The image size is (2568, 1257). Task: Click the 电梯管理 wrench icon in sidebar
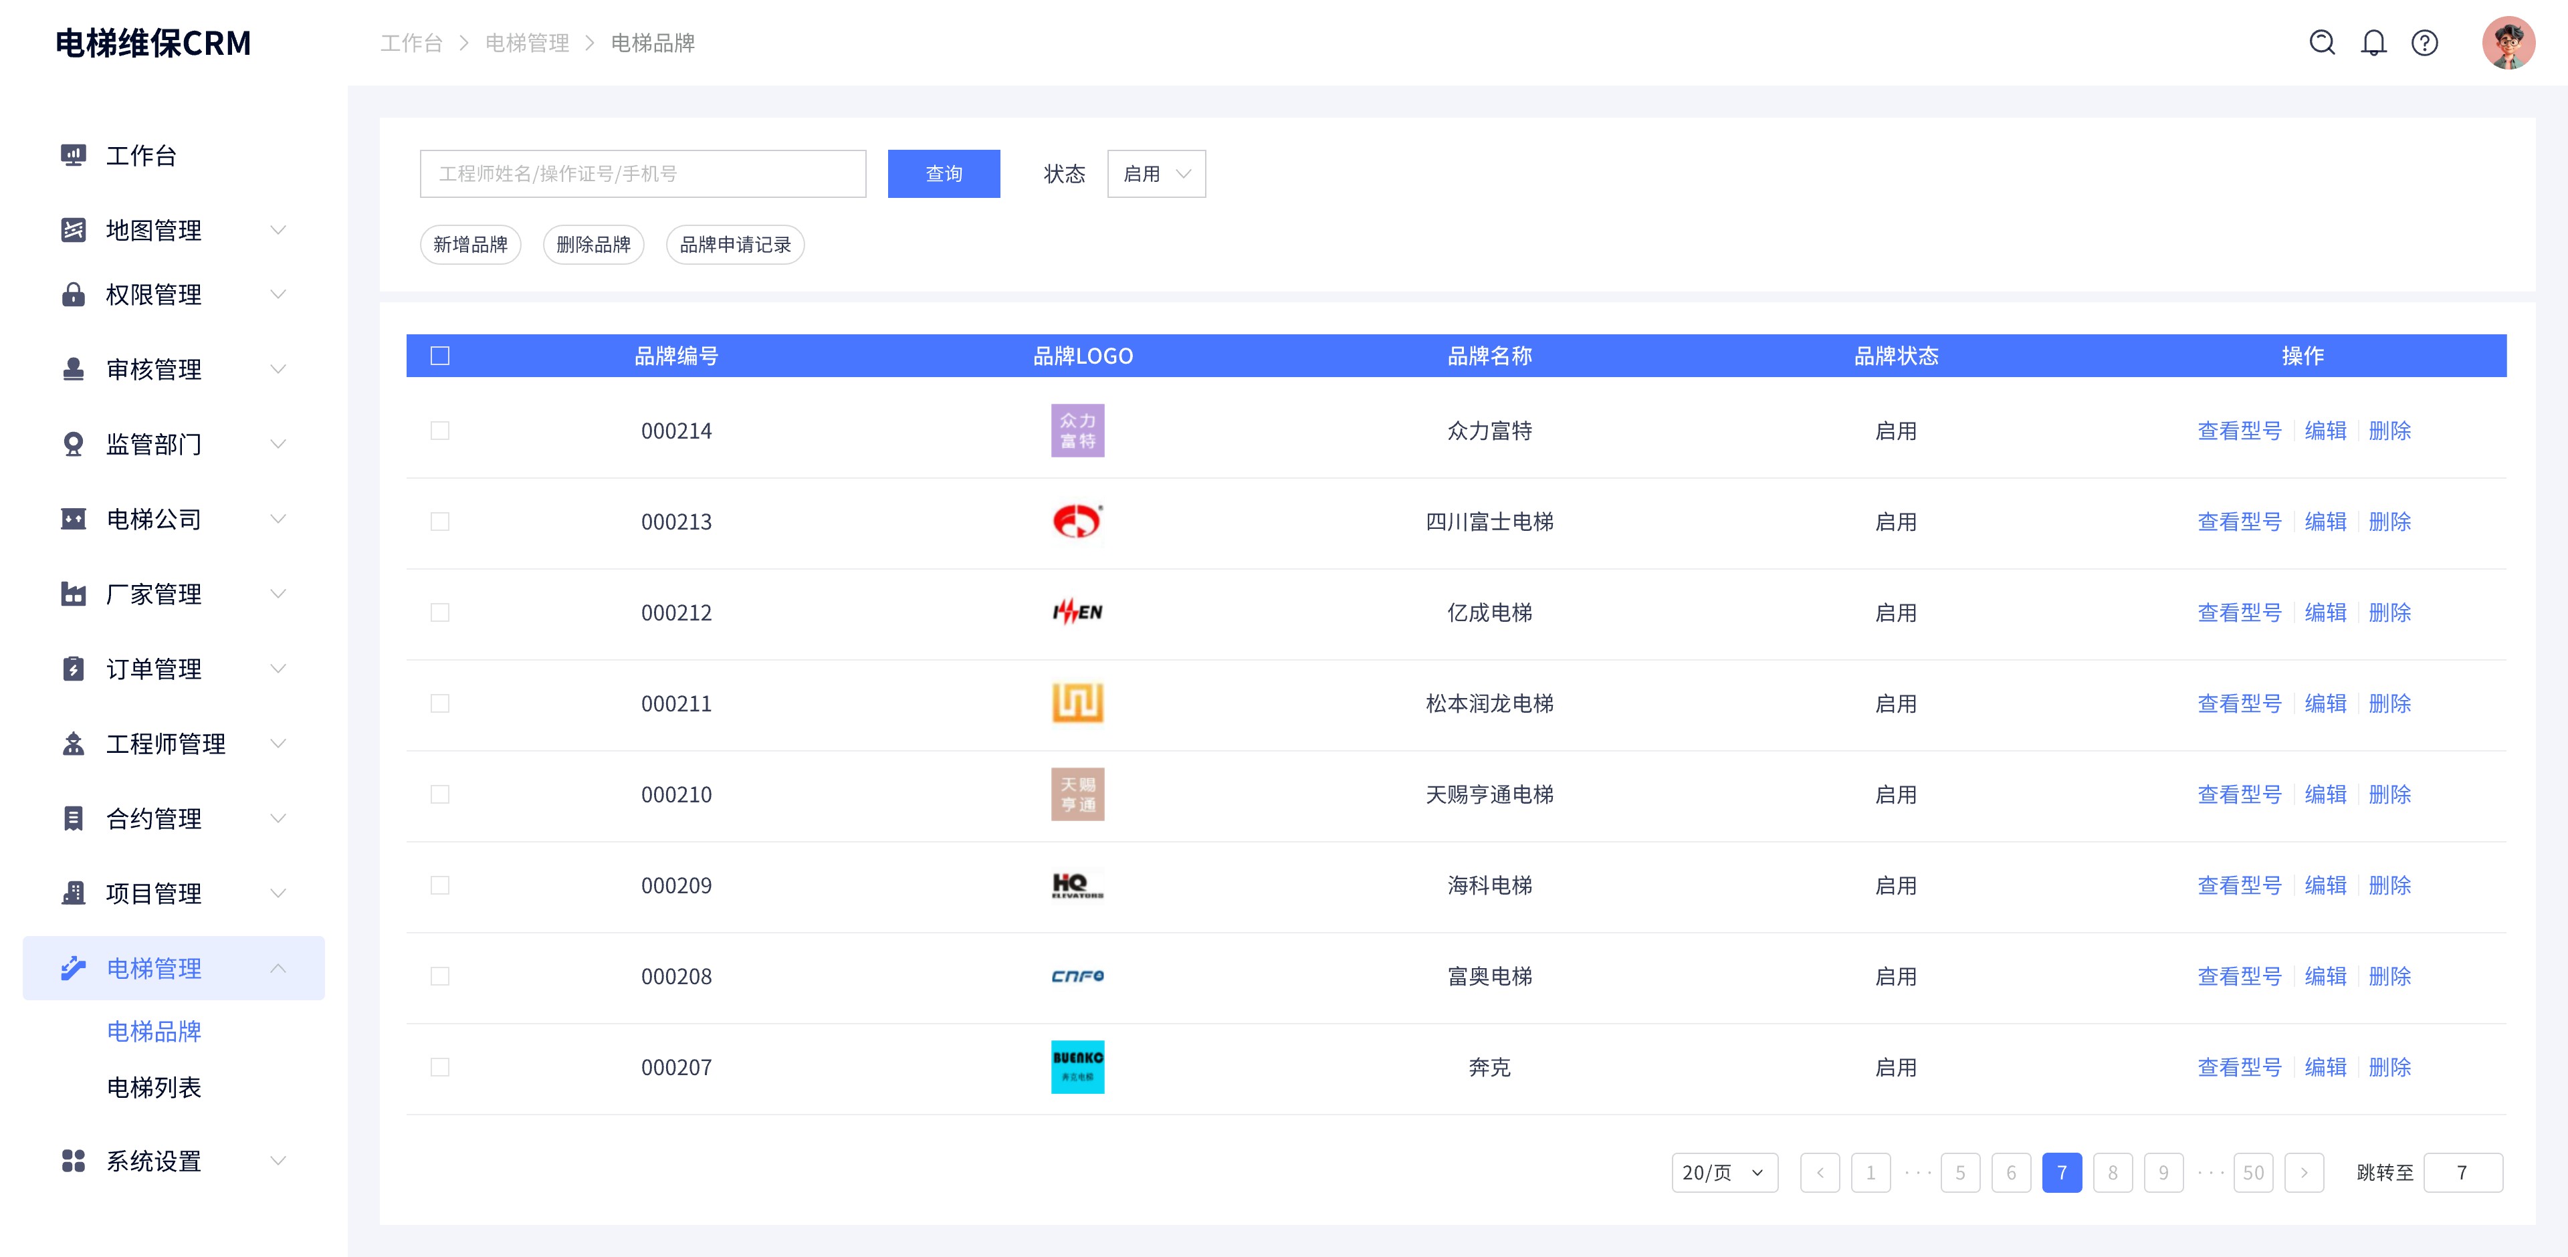point(73,967)
